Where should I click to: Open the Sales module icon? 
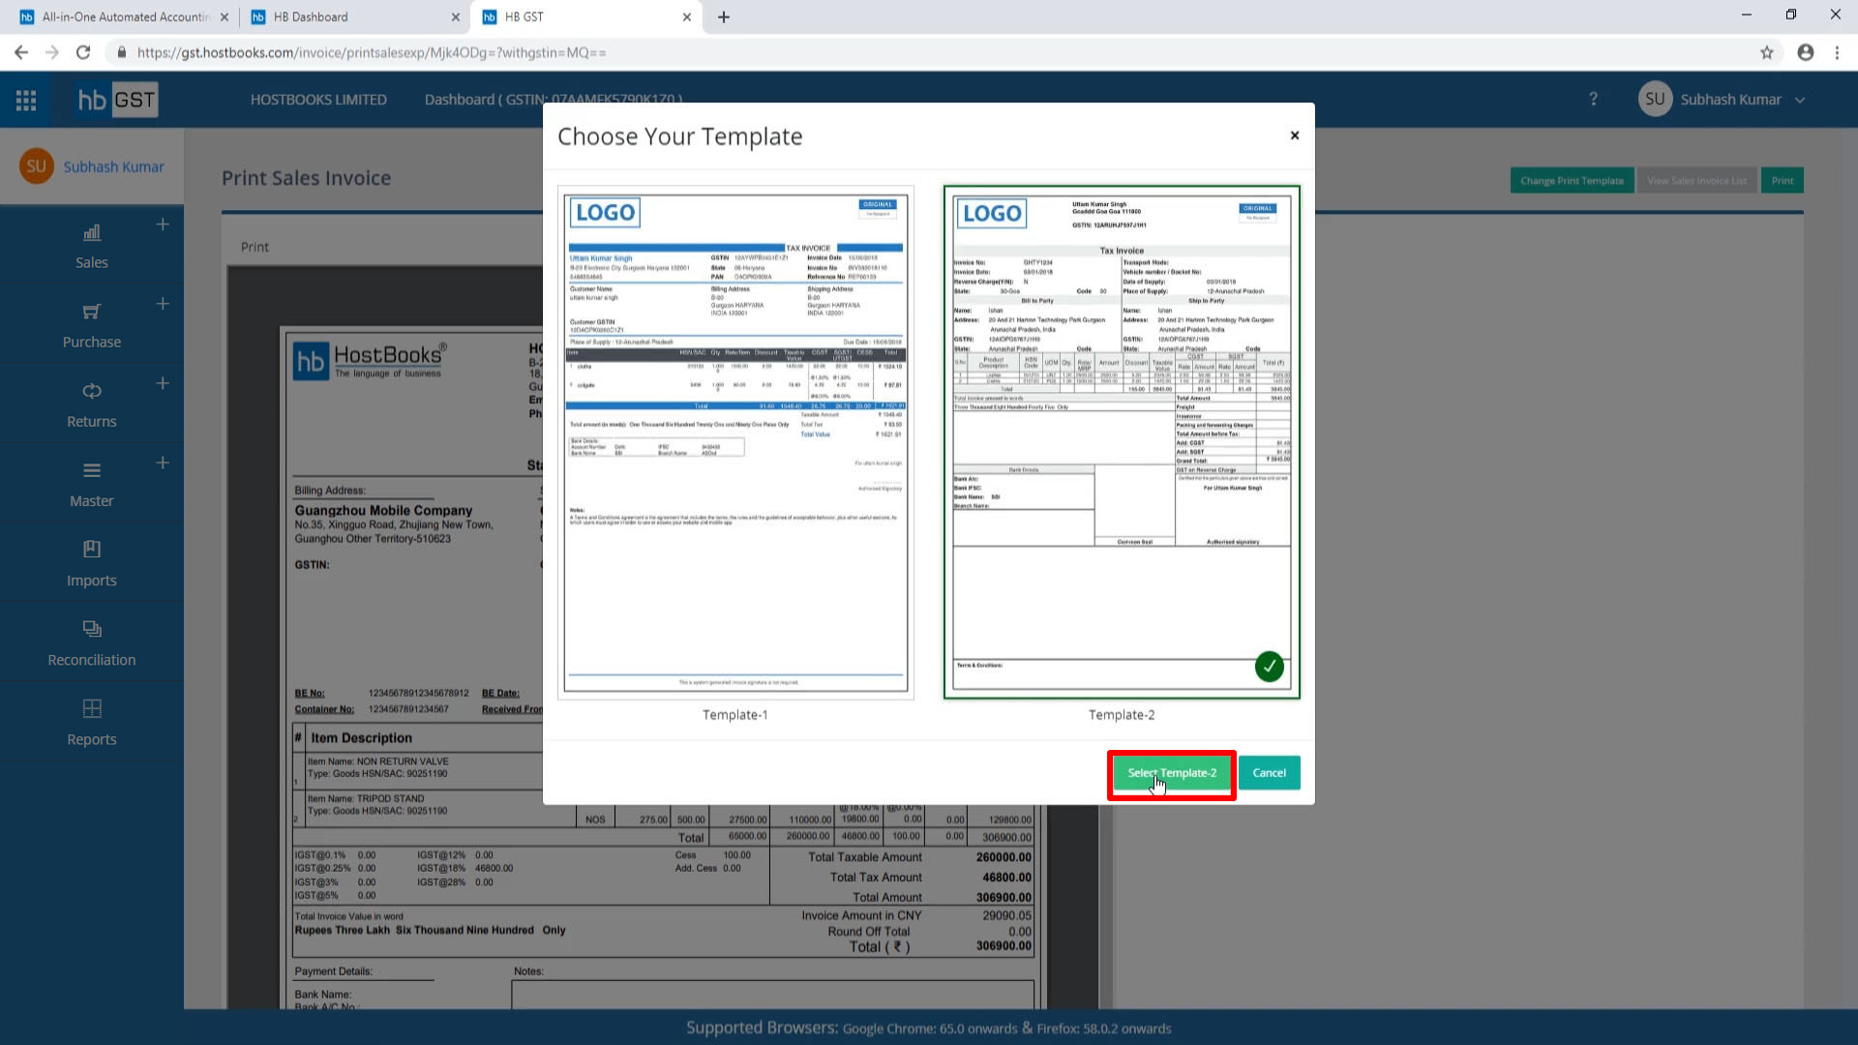coord(92,232)
